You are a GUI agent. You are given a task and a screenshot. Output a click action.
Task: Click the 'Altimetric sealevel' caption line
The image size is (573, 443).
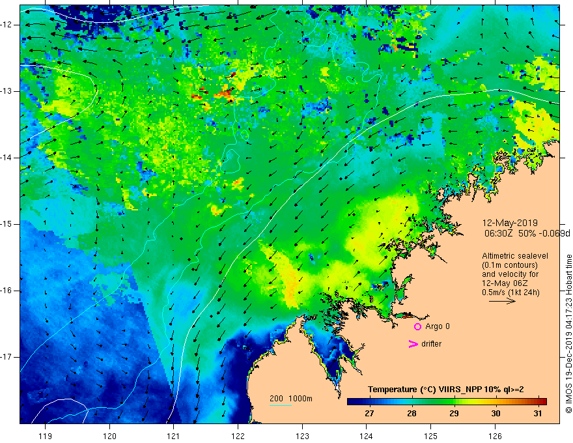(x=515, y=256)
